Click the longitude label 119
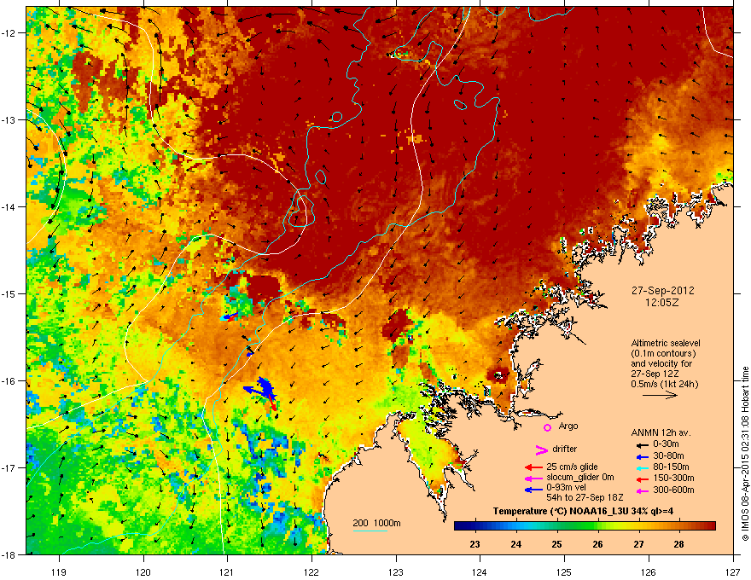Screen dimensions: 751x580 (59, 571)
